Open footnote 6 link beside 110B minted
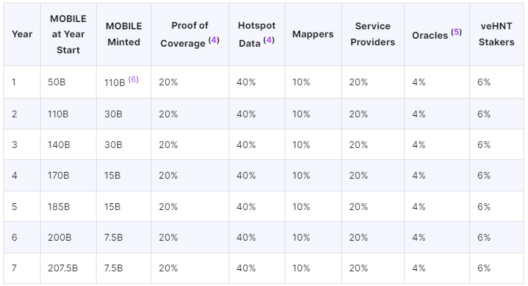The width and height of the screenshot is (528, 286). pyautogui.click(x=133, y=80)
